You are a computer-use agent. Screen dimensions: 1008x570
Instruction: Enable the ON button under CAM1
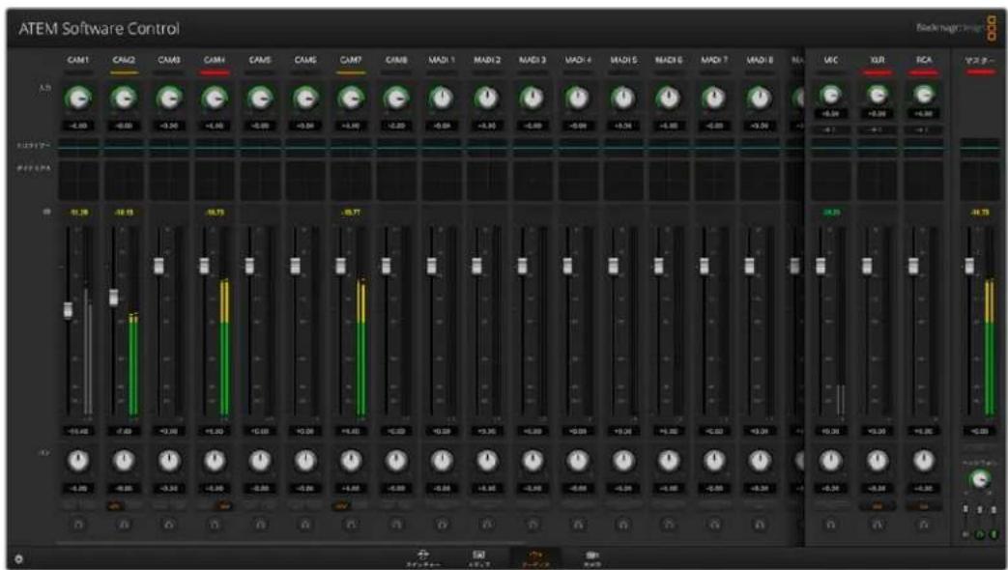click(x=70, y=506)
